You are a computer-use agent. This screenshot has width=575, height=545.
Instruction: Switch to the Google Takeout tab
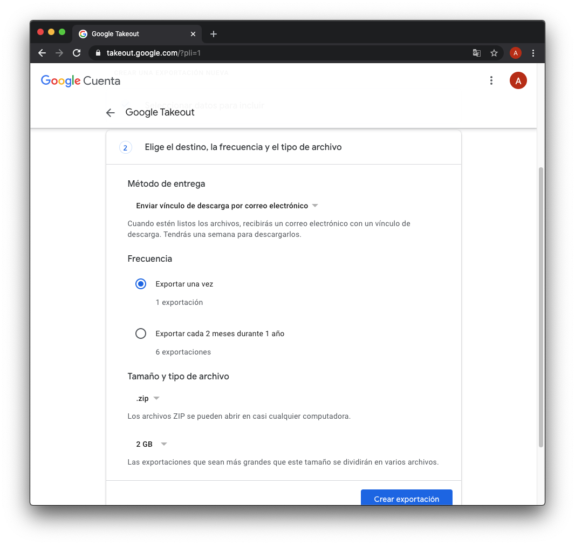pos(137,34)
